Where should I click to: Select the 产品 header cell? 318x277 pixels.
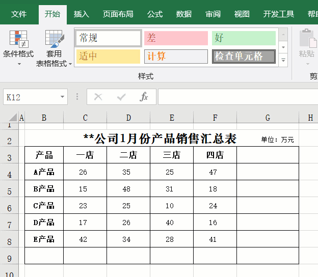click(44, 155)
